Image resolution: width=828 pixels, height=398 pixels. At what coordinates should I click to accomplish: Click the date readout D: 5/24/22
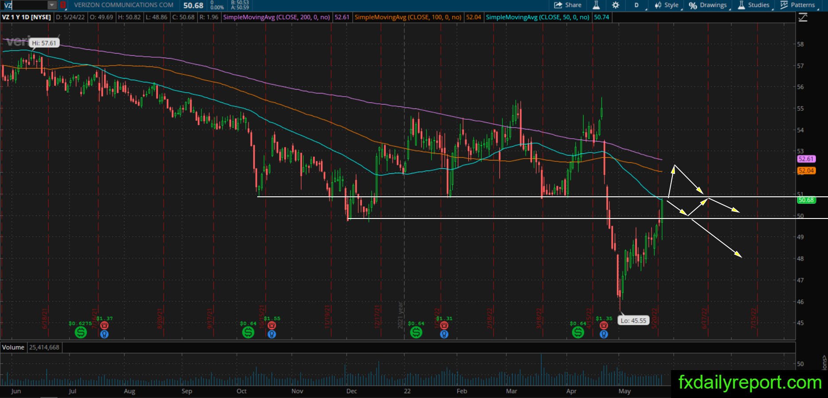[71, 17]
